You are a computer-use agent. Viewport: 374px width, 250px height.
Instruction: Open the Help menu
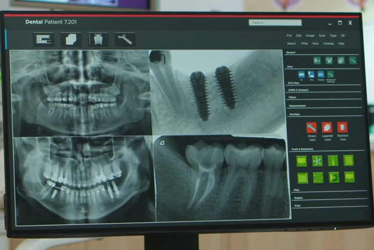341,43
